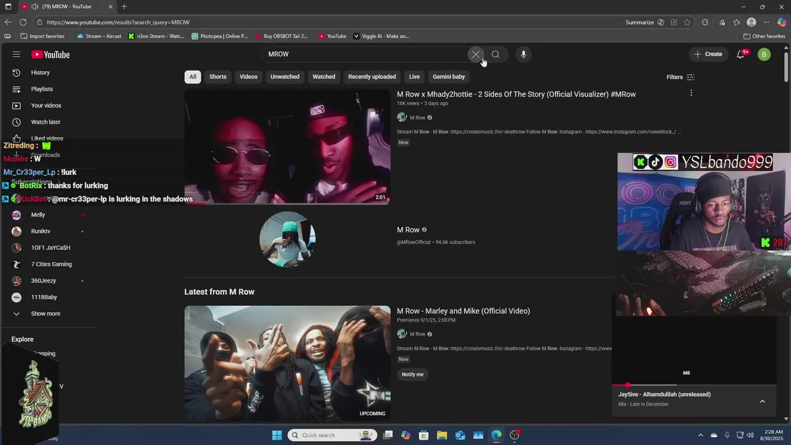Select the Gemini baby filter chip
791x445 pixels.
pos(449,77)
